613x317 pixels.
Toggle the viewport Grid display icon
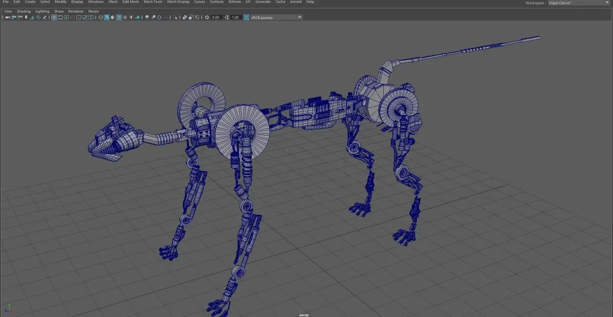[54, 17]
